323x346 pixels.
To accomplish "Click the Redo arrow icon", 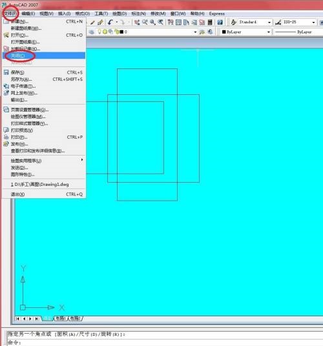I will tap(123, 22).
